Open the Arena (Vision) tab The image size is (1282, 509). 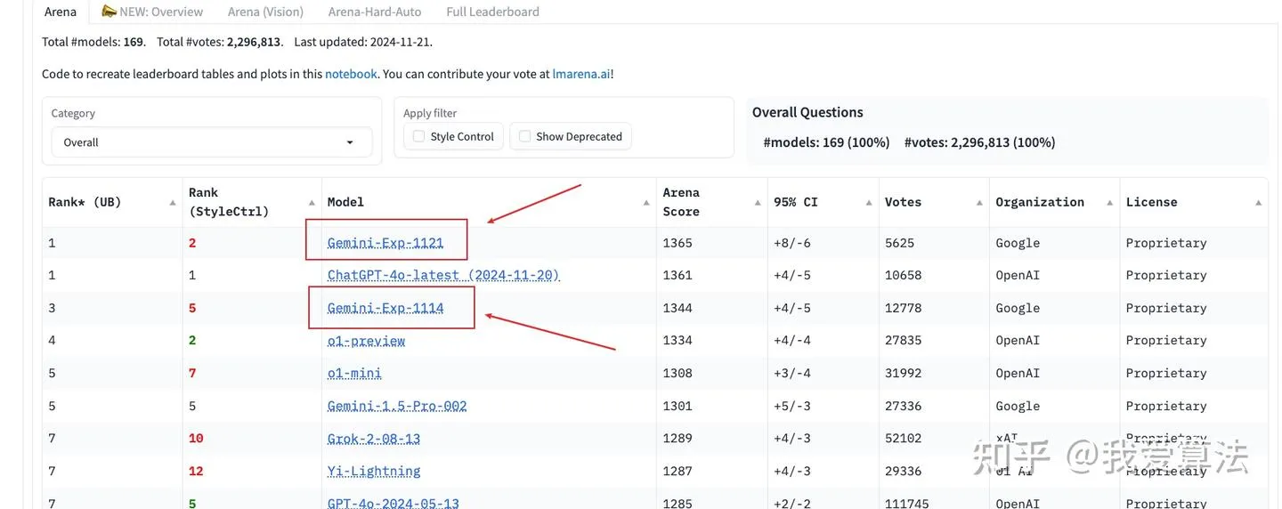[265, 12]
